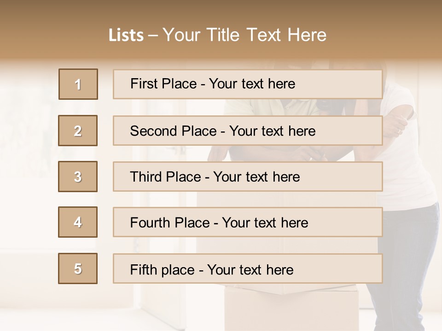The width and height of the screenshot is (442, 331).
Task: Click the words 'First Place' in row one
Action: [163, 84]
